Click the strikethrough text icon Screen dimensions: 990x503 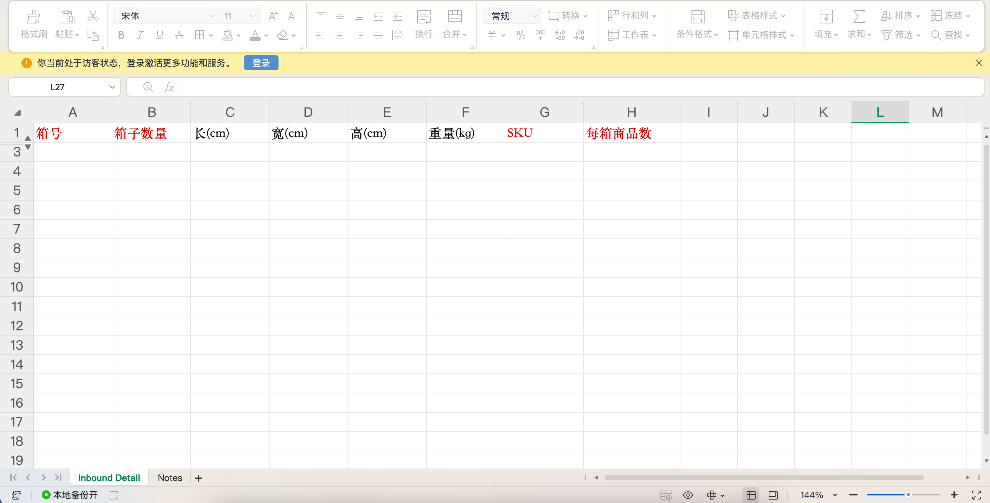(x=179, y=35)
